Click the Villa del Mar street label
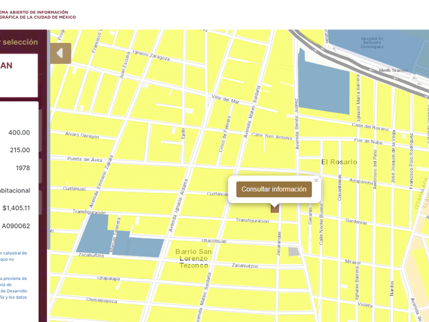The width and height of the screenshot is (429, 322). pyautogui.click(x=225, y=99)
